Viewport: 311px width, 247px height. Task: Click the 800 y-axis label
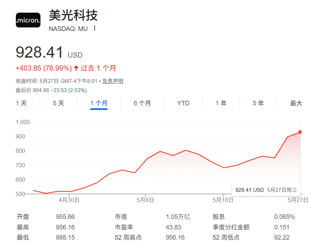(20, 151)
